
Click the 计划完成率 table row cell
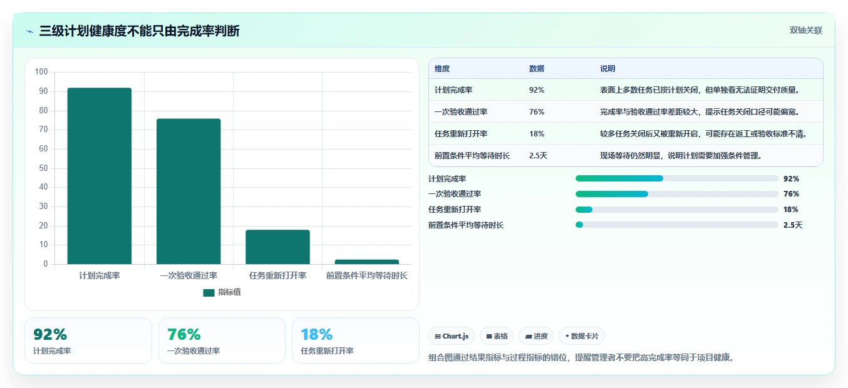[x=453, y=90]
